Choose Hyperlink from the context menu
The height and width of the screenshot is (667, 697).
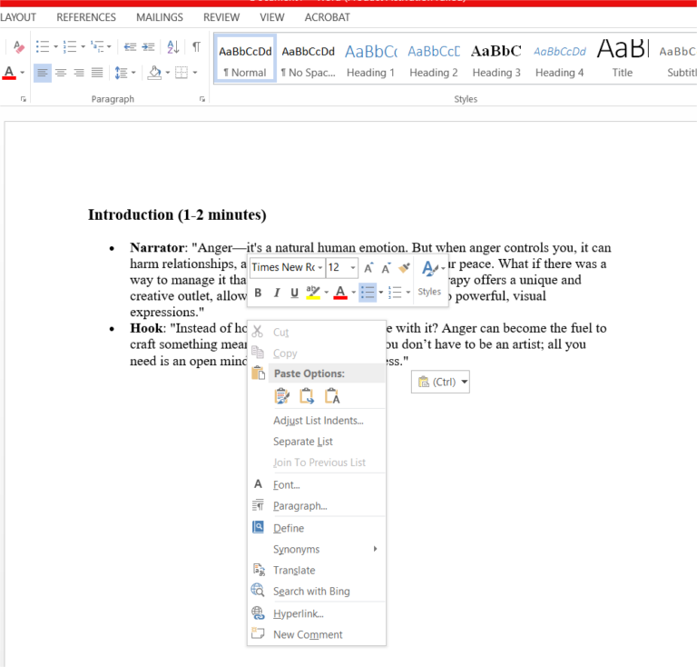point(298,614)
